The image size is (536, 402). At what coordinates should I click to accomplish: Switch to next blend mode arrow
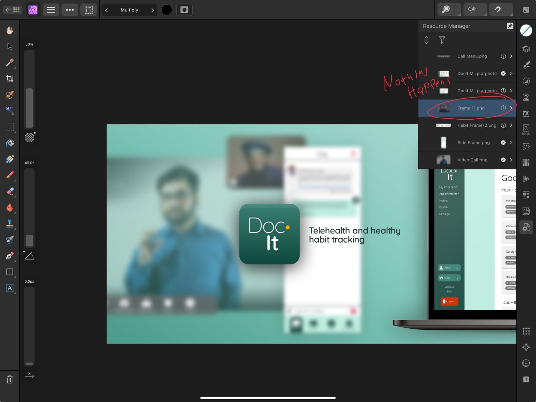[153, 10]
